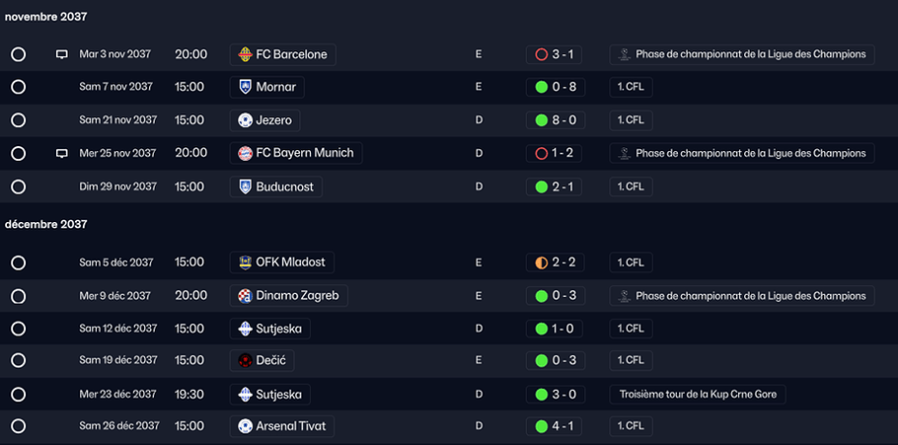The height and width of the screenshot is (445, 898).
Task: Click the Arsenal Tivat club crest icon
Action: tap(245, 426)
